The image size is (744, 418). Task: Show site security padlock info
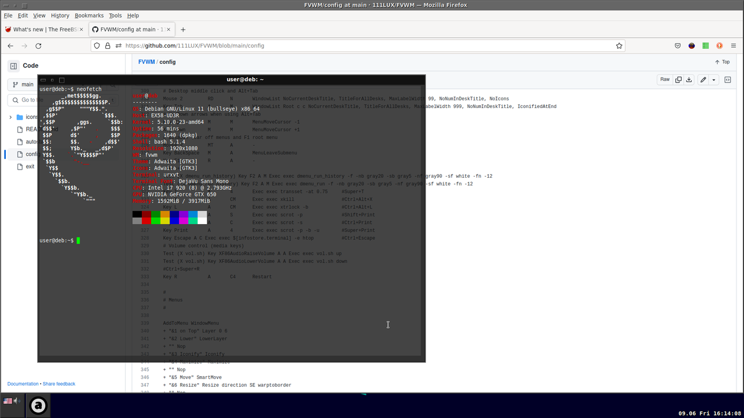click(x=108, y=46)
